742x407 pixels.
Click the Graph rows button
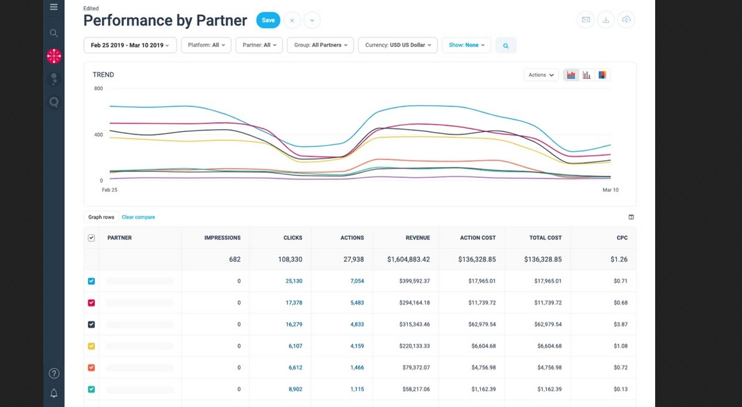pyautogui.click(x=101, y=217)
